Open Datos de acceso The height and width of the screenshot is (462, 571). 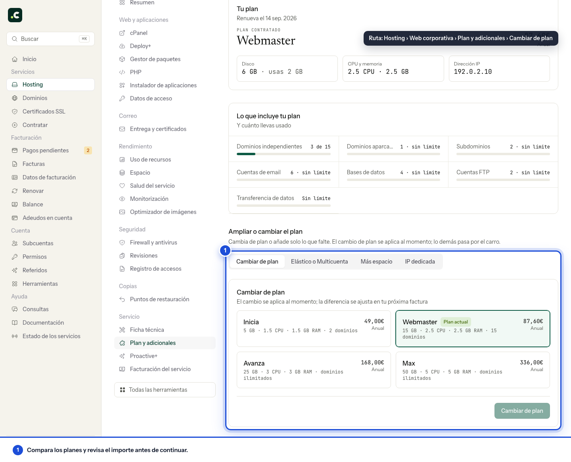165,98
